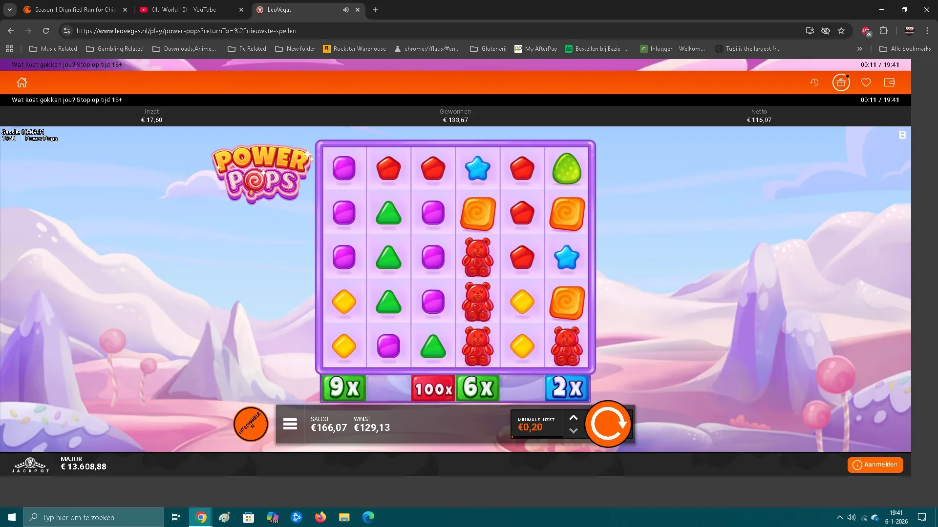938x527 pixels.
Task: Open My AfterPay bookmark
Action: point(536,49)
